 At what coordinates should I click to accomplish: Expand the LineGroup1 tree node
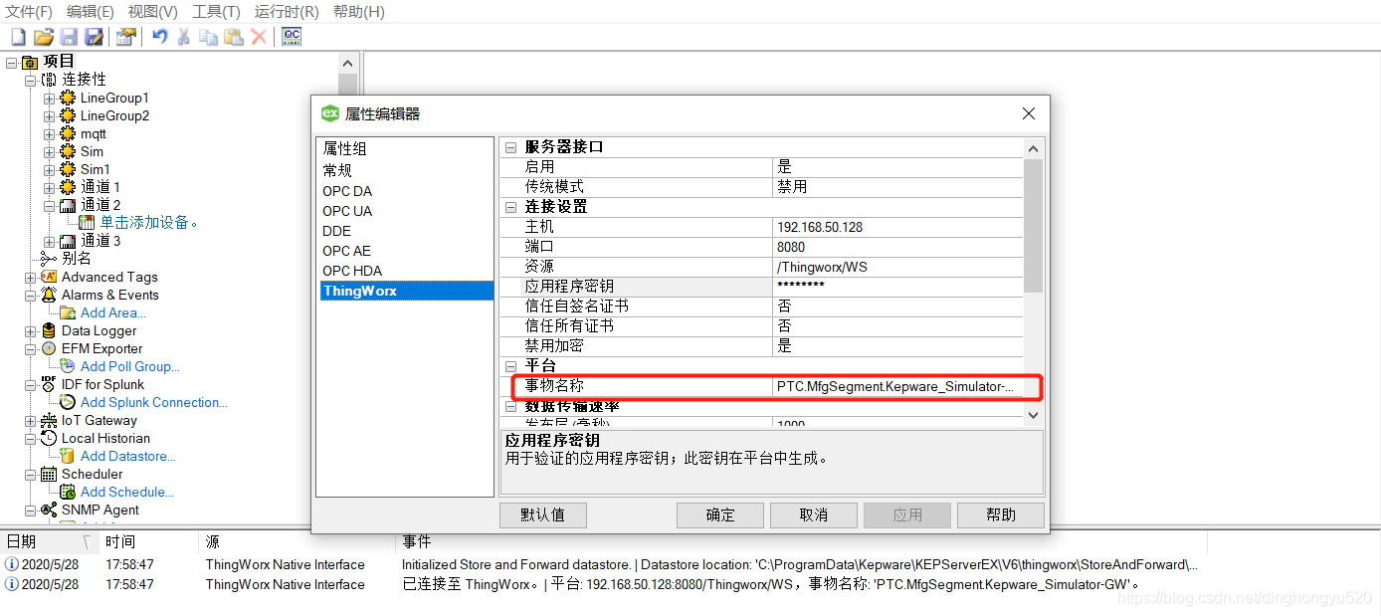pos(49,98)
